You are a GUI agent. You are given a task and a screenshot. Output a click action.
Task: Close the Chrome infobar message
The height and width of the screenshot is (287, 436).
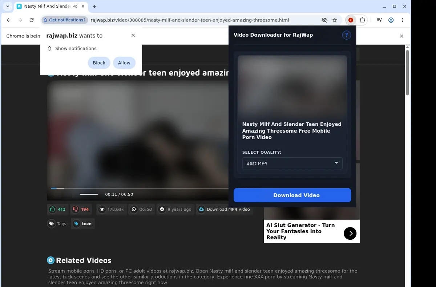(x=401, y=36)
